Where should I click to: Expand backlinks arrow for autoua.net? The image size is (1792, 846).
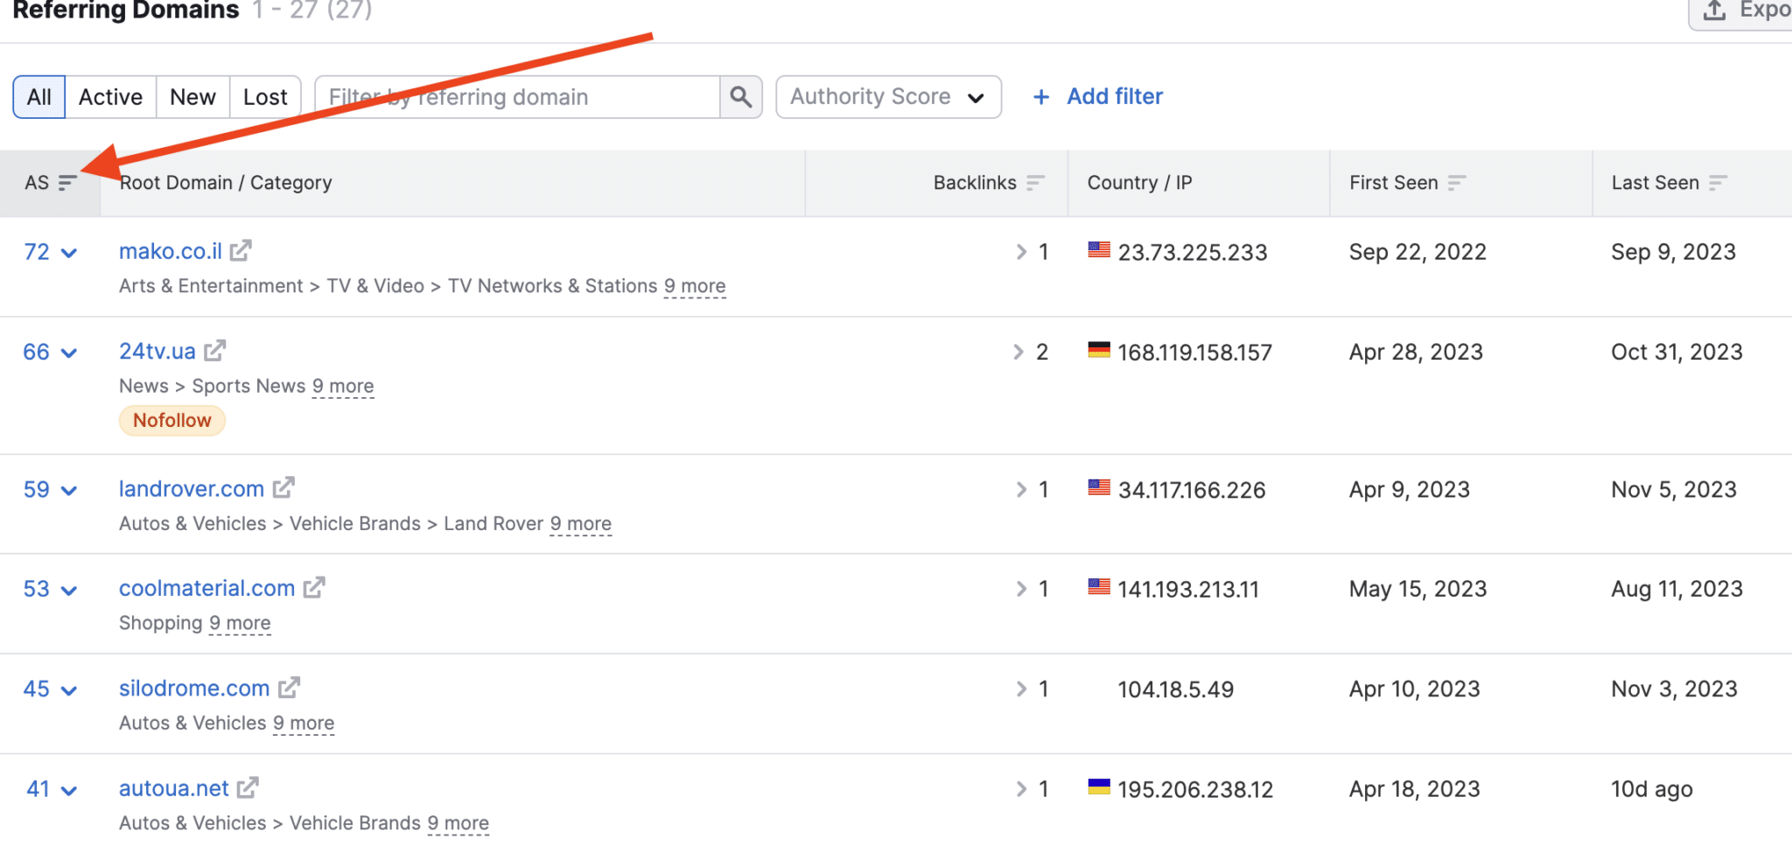[1021, 788]
